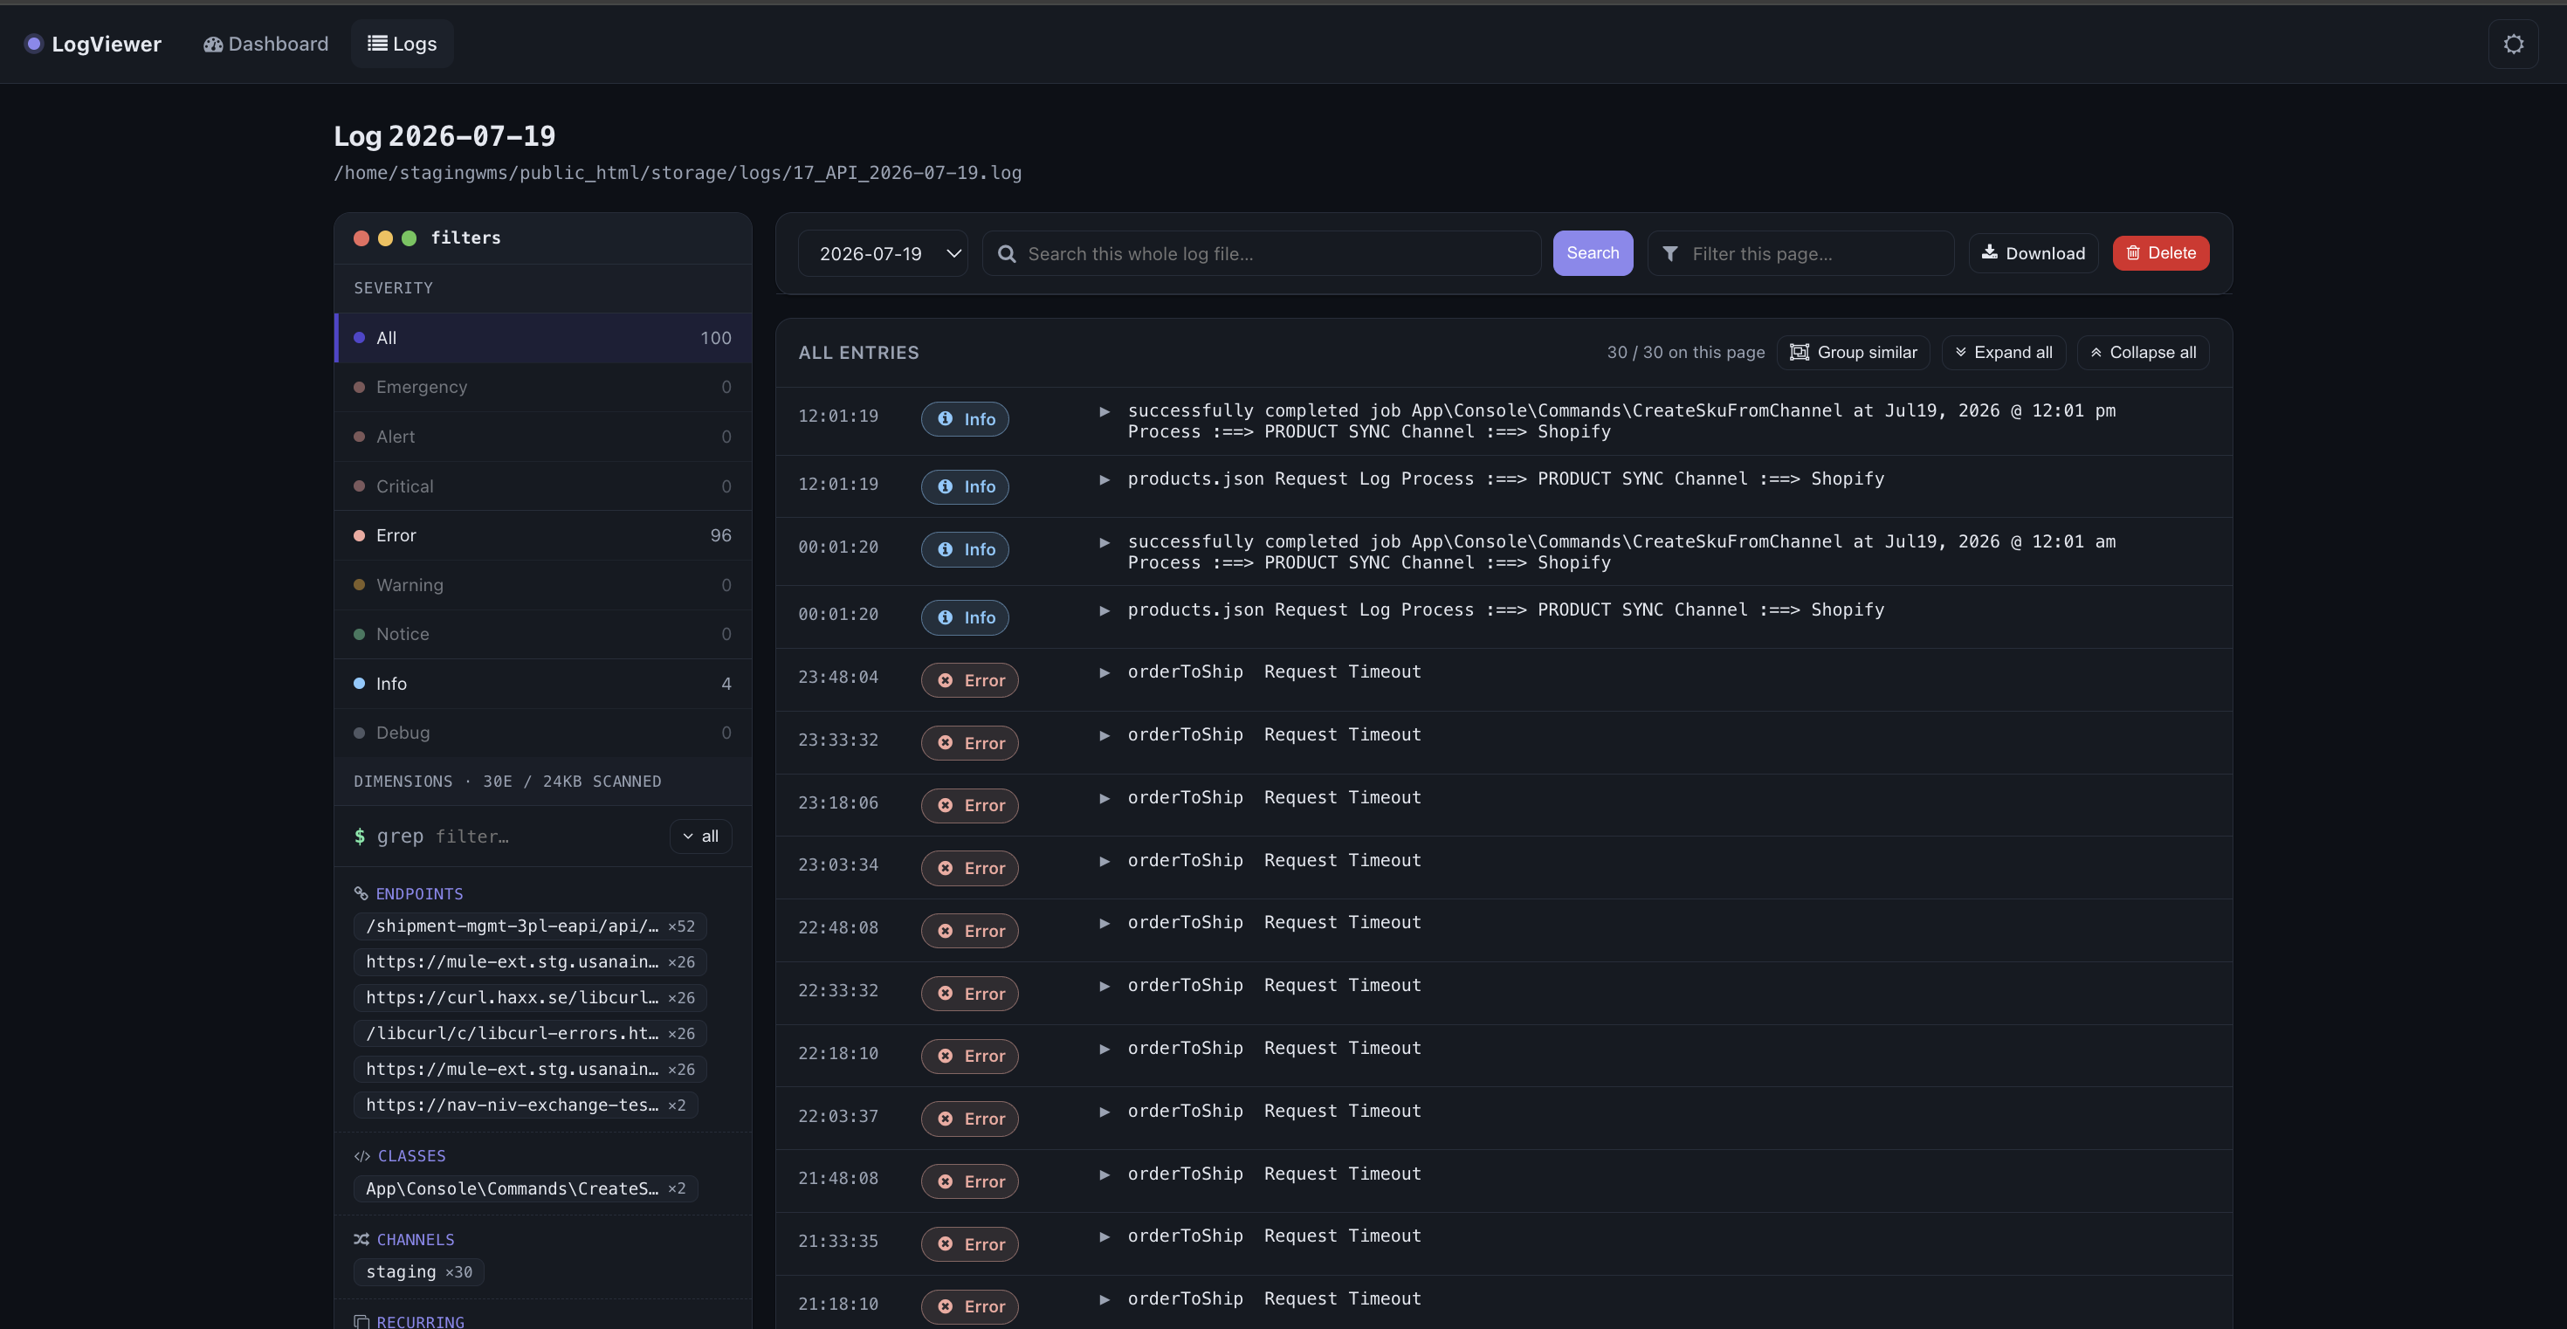This screenshot has height=1329, width=2567.
Task: Open the Dashboard page
Action: click(x=266, y=44)
